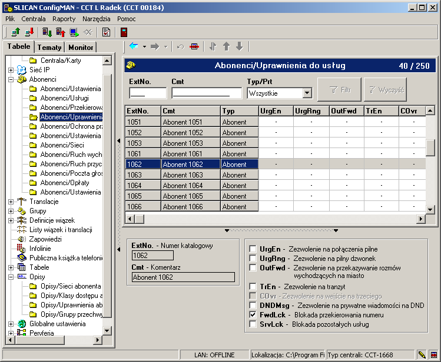Open Opisy/Sieci abonenta tree item

pos(71,286)
